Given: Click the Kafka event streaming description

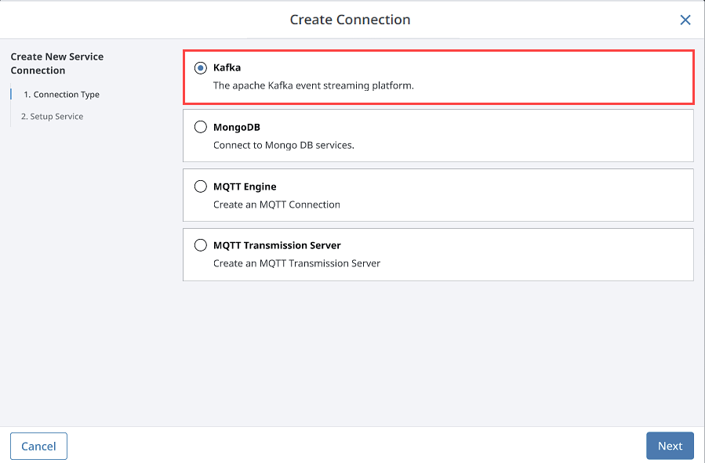Looking at the screenshot, I should coord(314,85).
